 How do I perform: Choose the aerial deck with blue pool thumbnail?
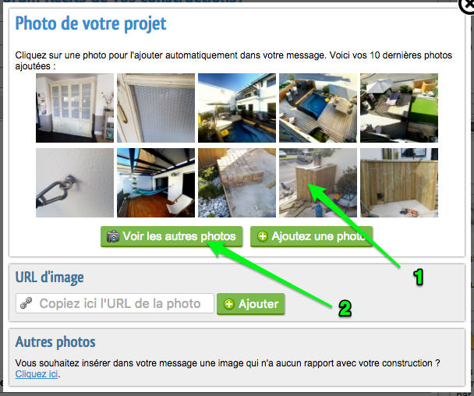coord(318,108)
